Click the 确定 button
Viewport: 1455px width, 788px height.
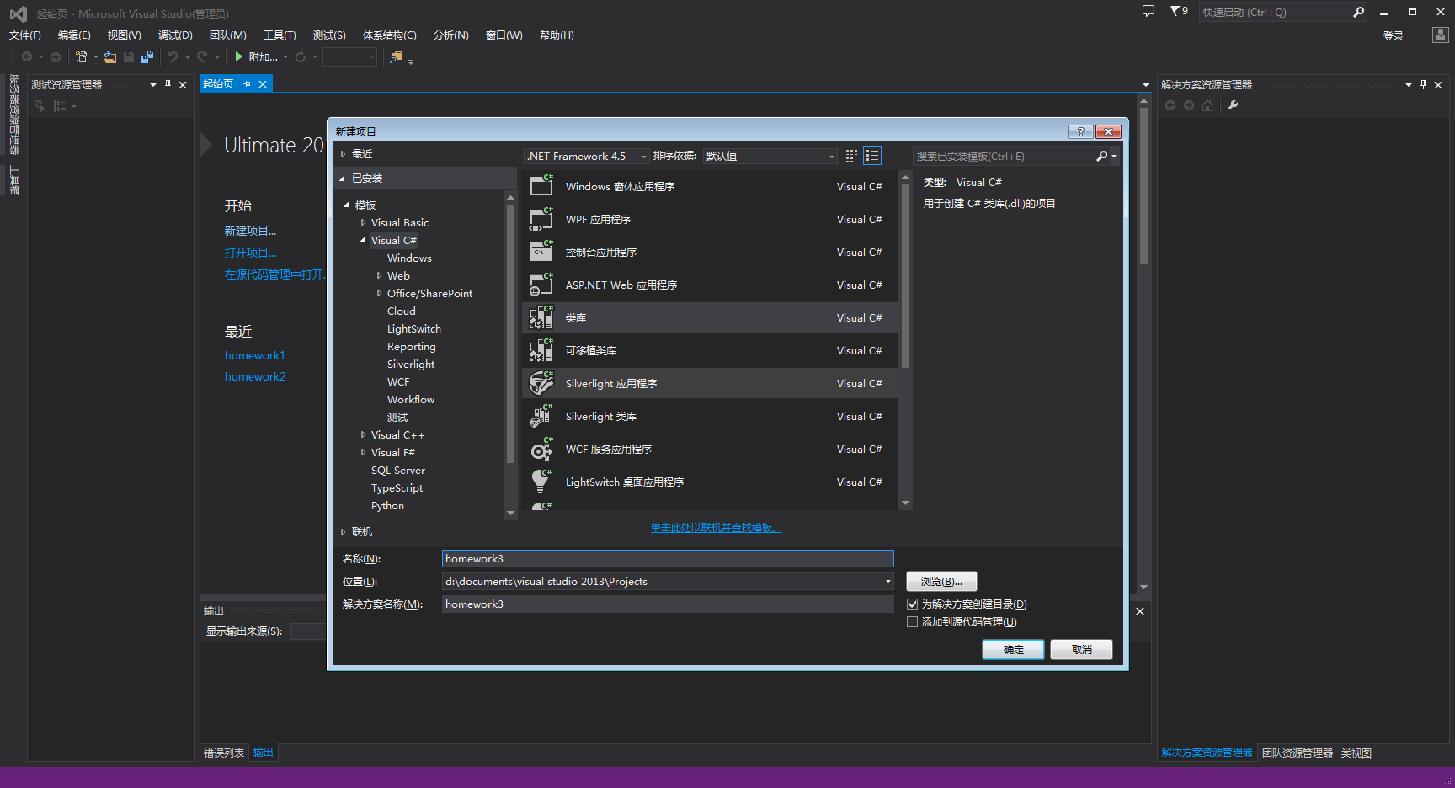[1013, 650]
